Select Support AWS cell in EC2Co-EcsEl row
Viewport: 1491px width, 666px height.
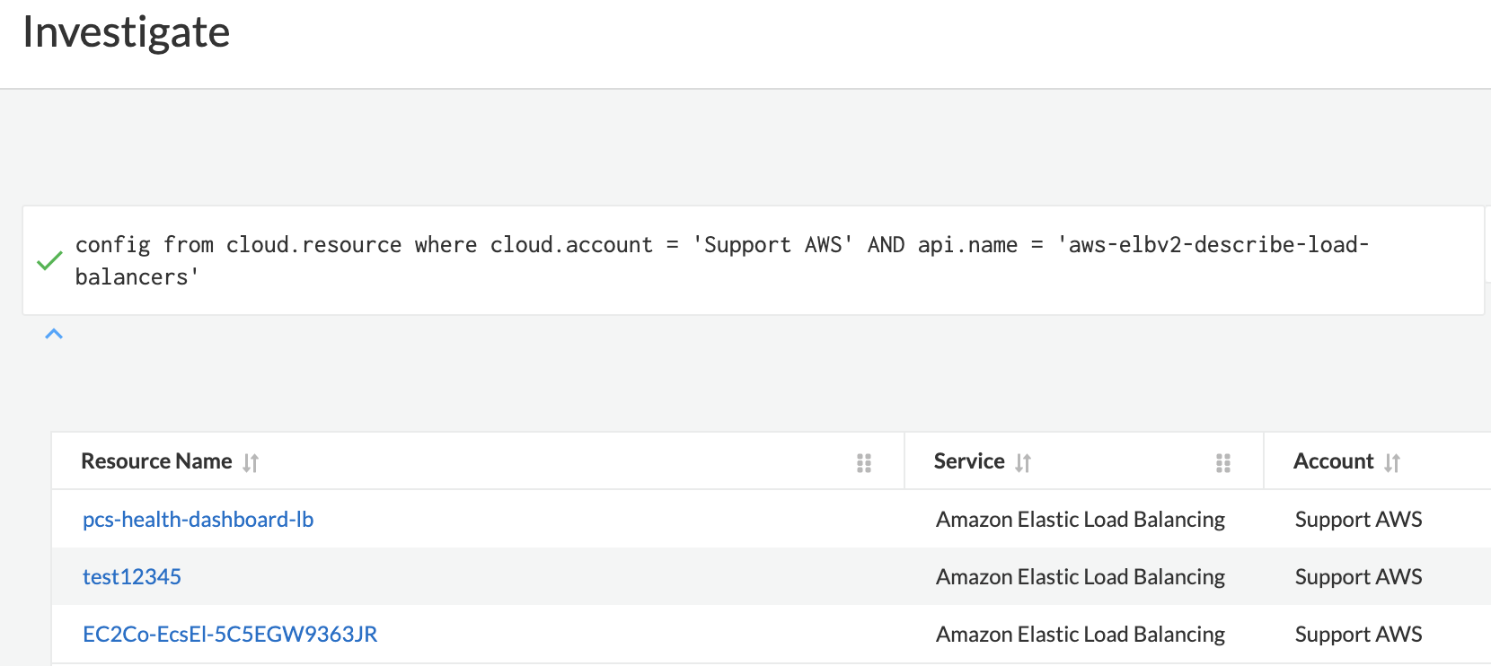click(1358, 635)
